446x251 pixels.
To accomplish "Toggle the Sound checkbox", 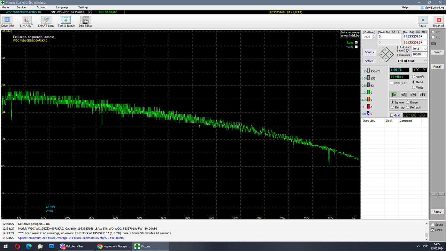I will tap(433, 225).
